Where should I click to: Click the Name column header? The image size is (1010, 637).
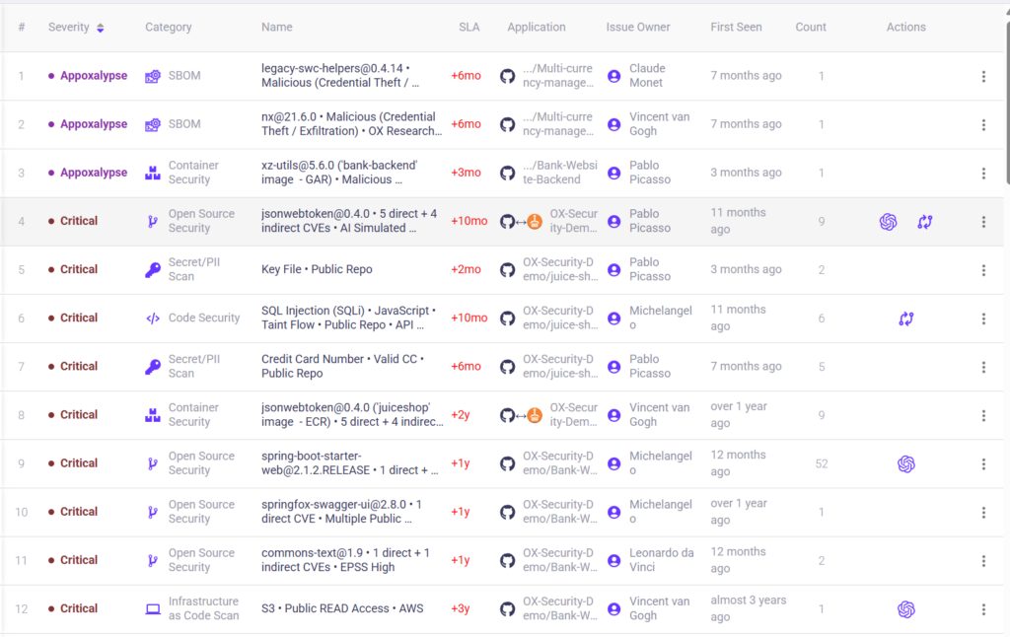pos(277,27)
